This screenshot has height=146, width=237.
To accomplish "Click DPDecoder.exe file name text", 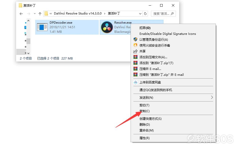I will pyautogui.click(x=61, y=22).
